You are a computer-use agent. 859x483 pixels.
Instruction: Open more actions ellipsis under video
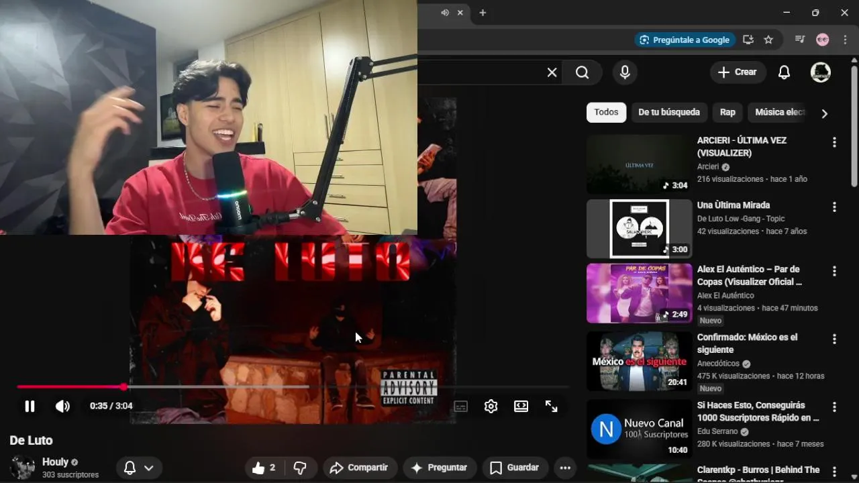(565, 468)
